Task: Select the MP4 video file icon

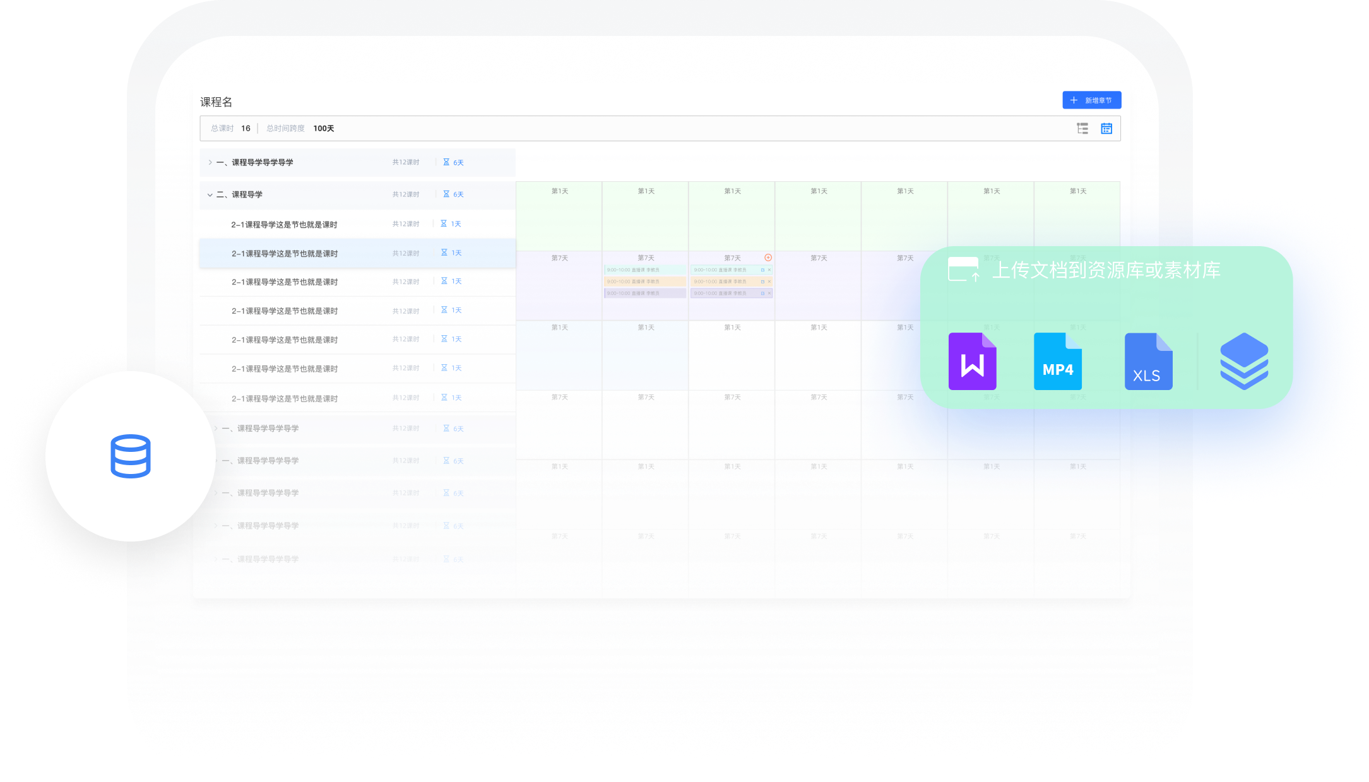Action: (x=1058, y=361)
